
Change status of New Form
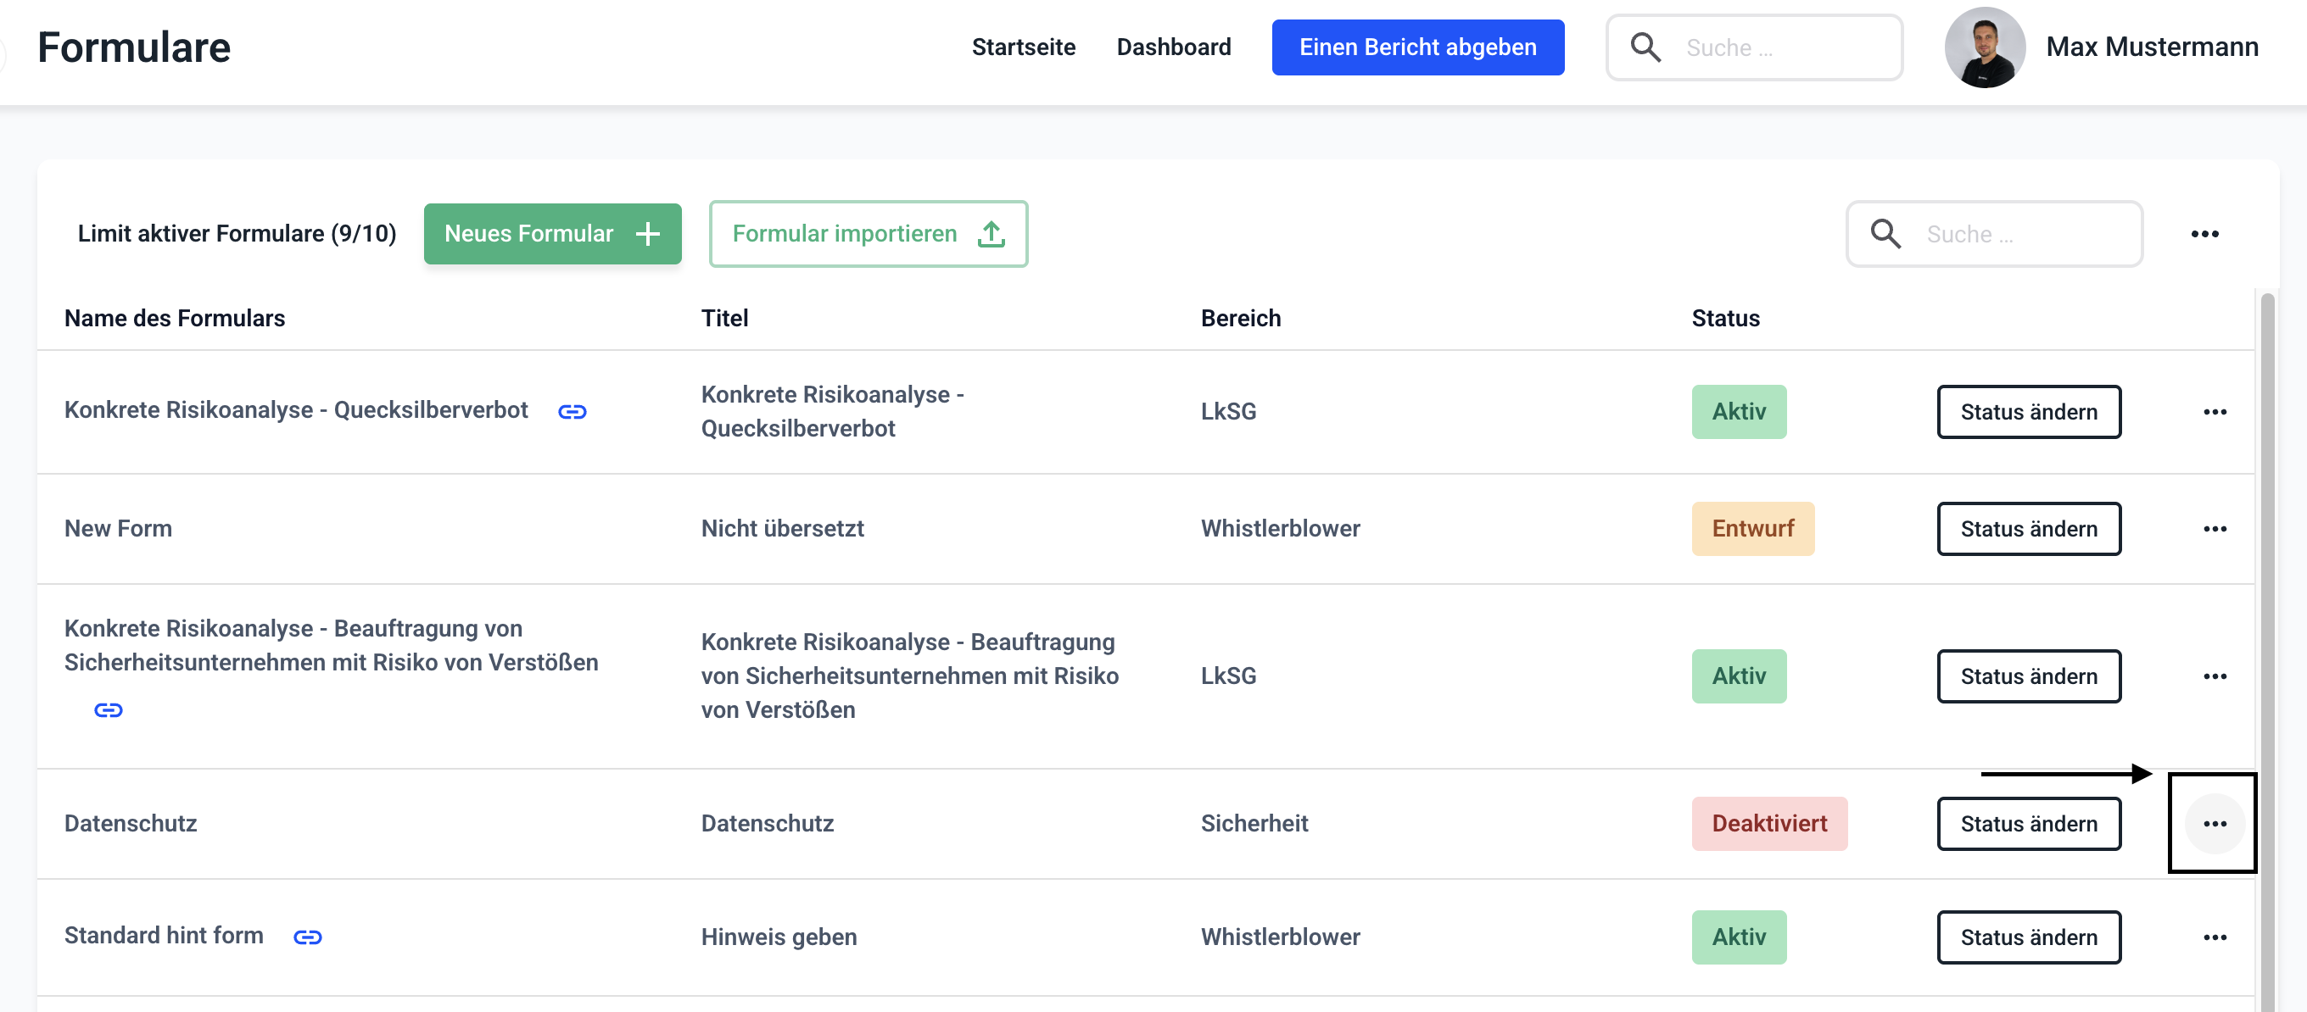pyautogui.click(x=2028, y=529)
